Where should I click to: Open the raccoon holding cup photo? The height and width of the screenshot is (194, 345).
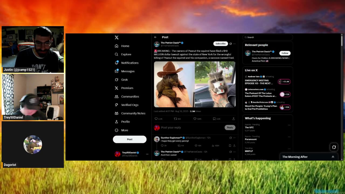pos(215,84)
